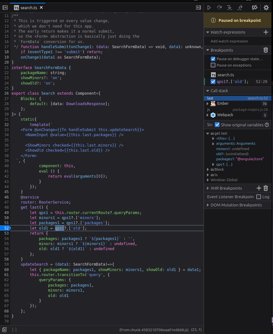Enable Pause on exceptions
The height and width of the screenshot is (334, 273).
213,65
